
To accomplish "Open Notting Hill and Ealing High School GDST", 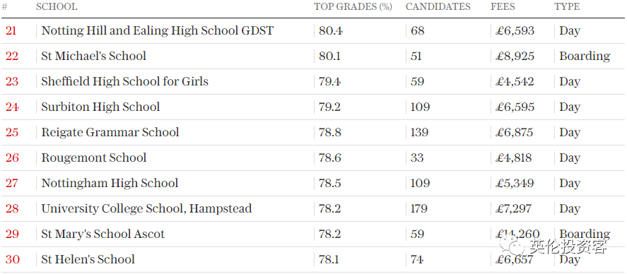I will click(x=157, y=31).
